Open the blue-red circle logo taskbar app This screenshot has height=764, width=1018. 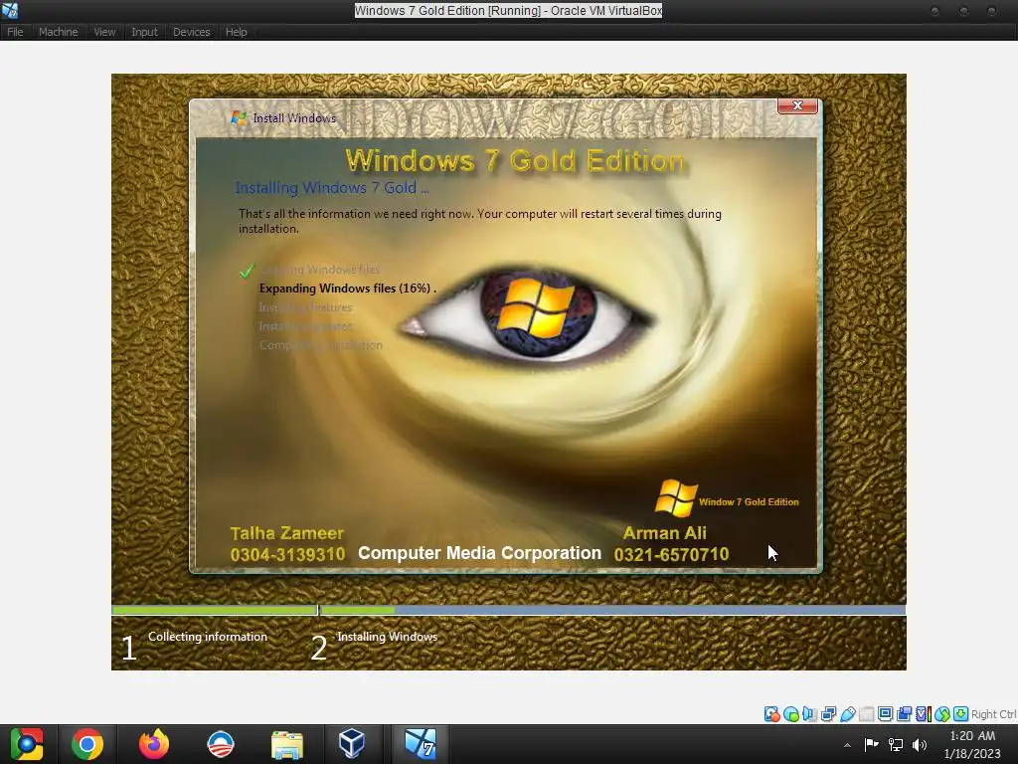click(220, 744)
